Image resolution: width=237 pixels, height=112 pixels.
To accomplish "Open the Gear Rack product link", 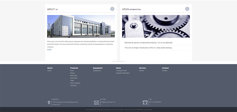I will pos(74,78).
